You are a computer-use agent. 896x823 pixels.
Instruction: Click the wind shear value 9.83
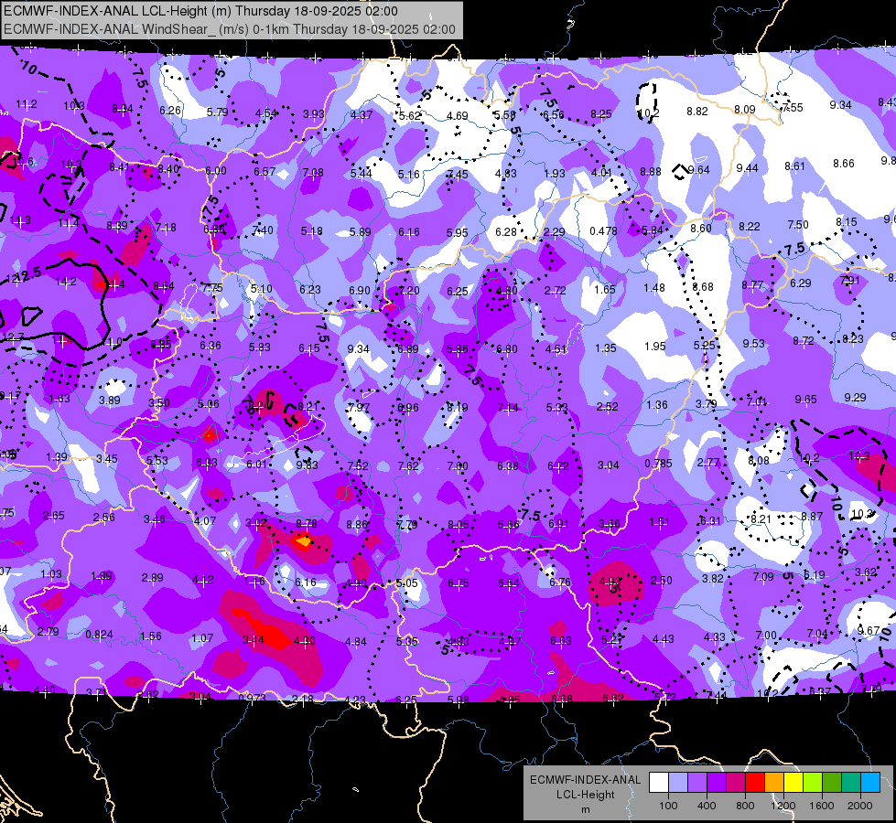click(307, 465)
